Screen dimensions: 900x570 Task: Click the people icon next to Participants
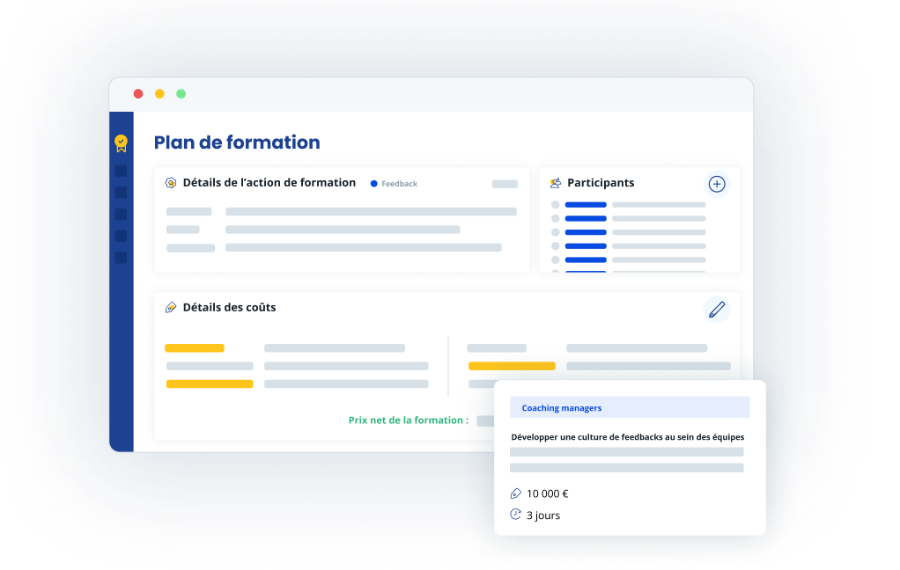coord(555,183)
